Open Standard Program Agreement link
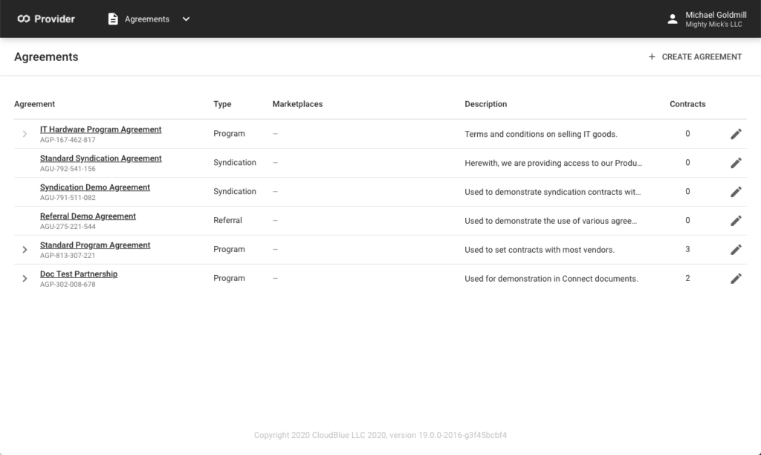The width and height of the screenshot is (761, 455). click(x=95, y=245)
